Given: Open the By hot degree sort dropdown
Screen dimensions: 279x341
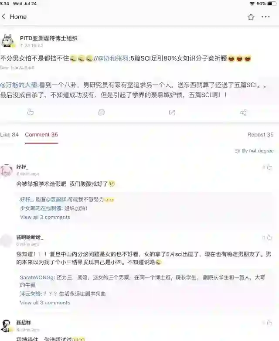Looking at the screenshot, I should coord(254,151).
